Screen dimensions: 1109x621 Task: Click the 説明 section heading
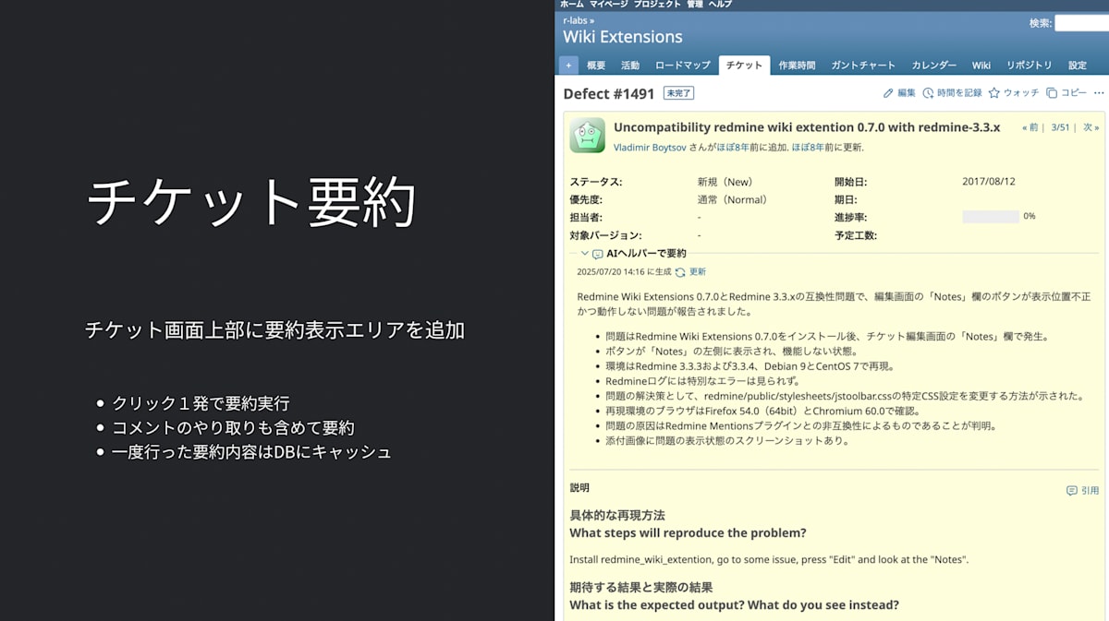[579, 487]
